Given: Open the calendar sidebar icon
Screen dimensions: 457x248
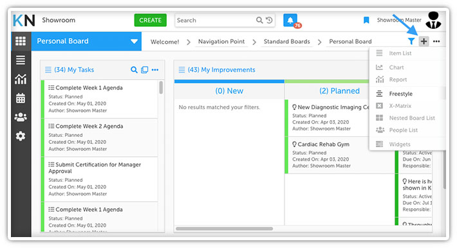Looking at the screenshot, I should pos(21,98).
